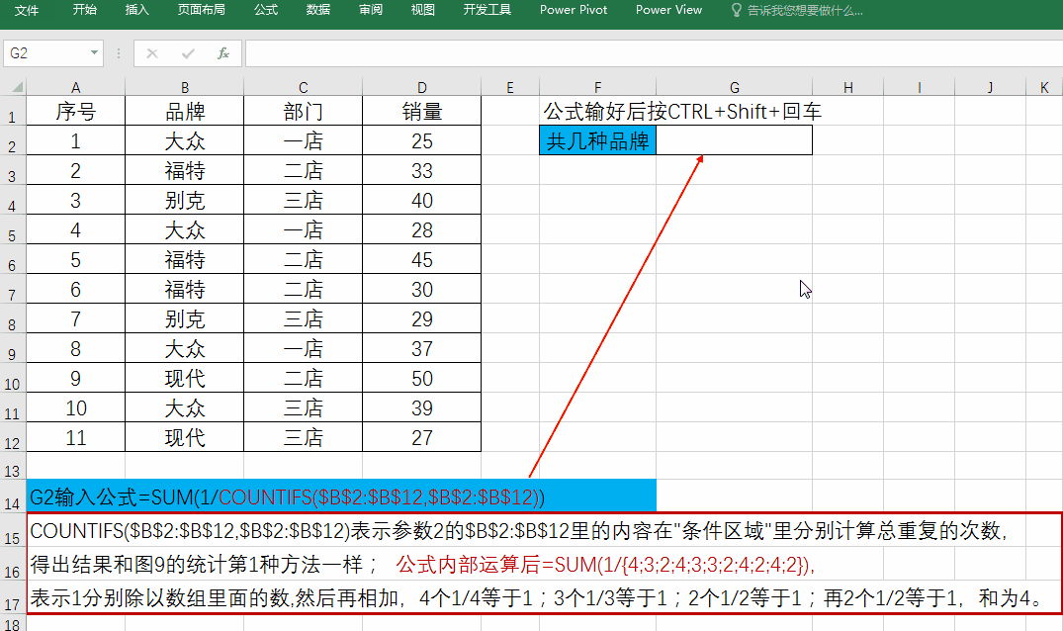Select empty result cell G2

click(734, 140)
